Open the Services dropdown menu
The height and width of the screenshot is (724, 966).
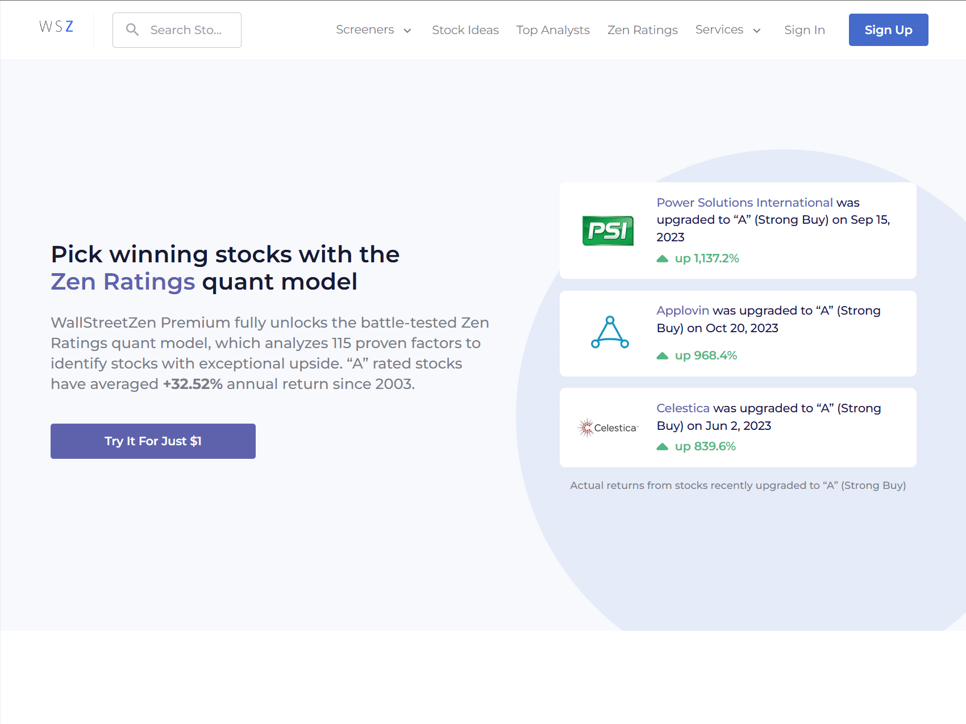[x=719, y=30]
